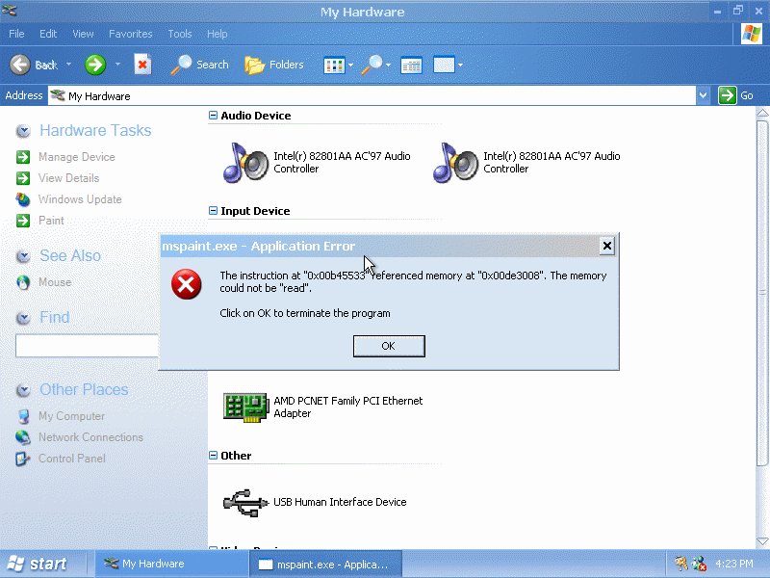Click the keys icon in system tray
This screenshot has width=770, height=578.
coord(680,564)
